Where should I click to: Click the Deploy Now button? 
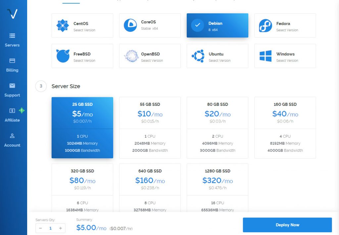(287, 225)
